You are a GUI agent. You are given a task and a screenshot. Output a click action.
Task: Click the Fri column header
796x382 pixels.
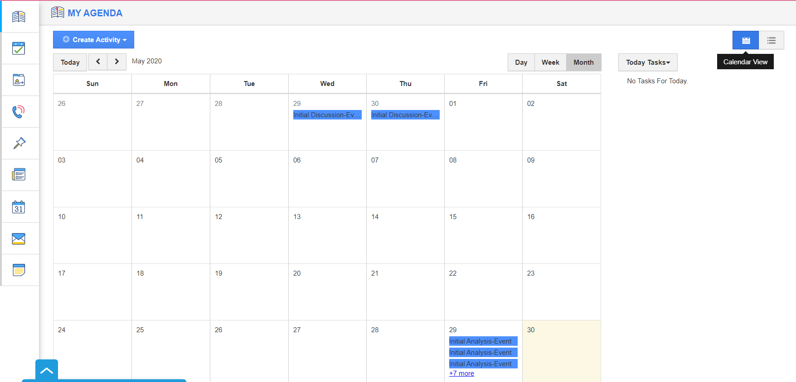483,84
